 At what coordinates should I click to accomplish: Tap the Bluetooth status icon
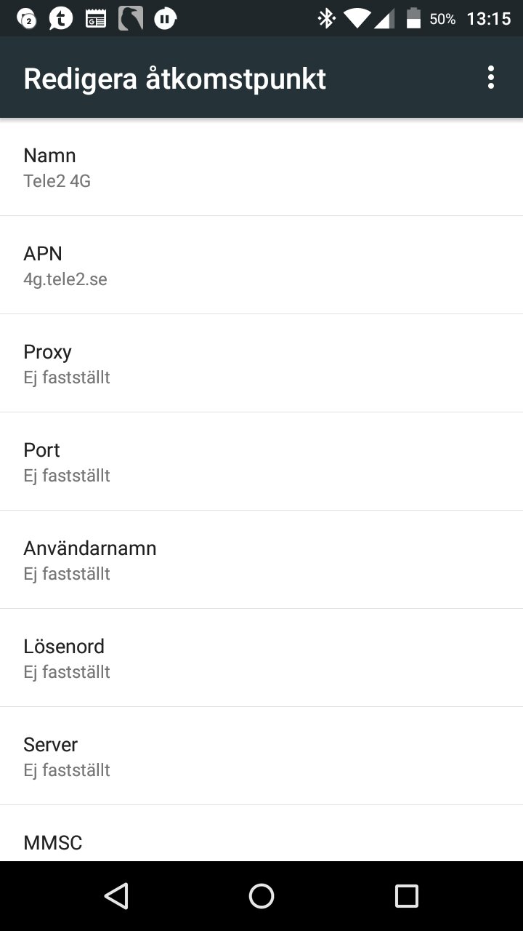pos(326,19)
